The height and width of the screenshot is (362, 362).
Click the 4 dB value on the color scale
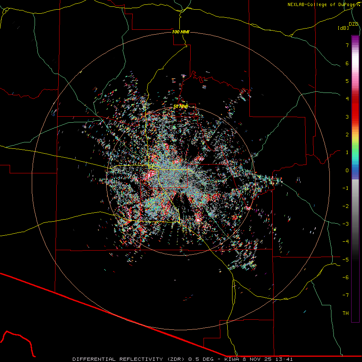347,99
